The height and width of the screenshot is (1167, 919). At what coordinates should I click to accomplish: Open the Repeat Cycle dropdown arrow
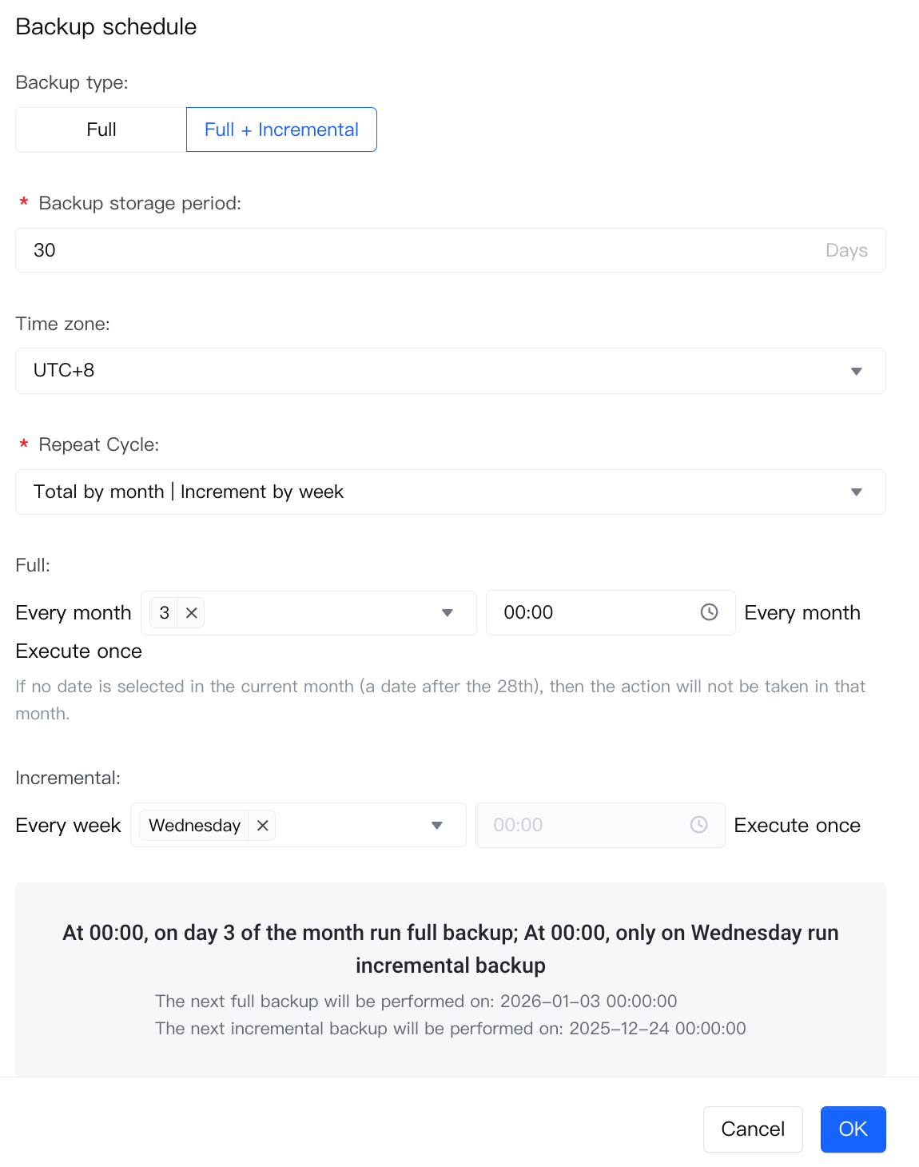(x=856, y=492)
